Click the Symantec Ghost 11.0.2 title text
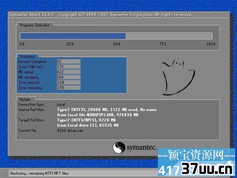Viewport: 237px width, 178px height. click(x=32, y=15)
